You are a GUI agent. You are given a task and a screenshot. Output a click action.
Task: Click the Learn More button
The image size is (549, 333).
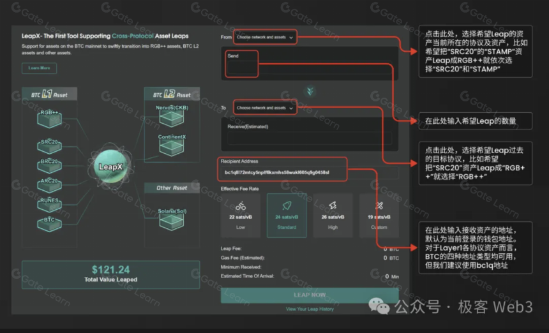[x=39, y=68]
